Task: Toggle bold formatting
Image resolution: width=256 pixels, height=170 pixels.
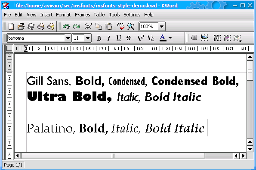Action: (x=99, y=38)
